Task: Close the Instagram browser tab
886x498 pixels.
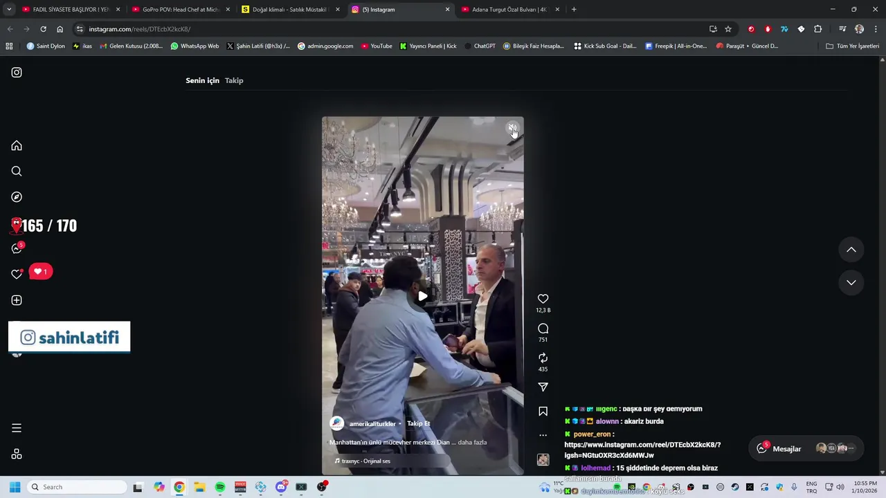Action: tap(447, 10)
